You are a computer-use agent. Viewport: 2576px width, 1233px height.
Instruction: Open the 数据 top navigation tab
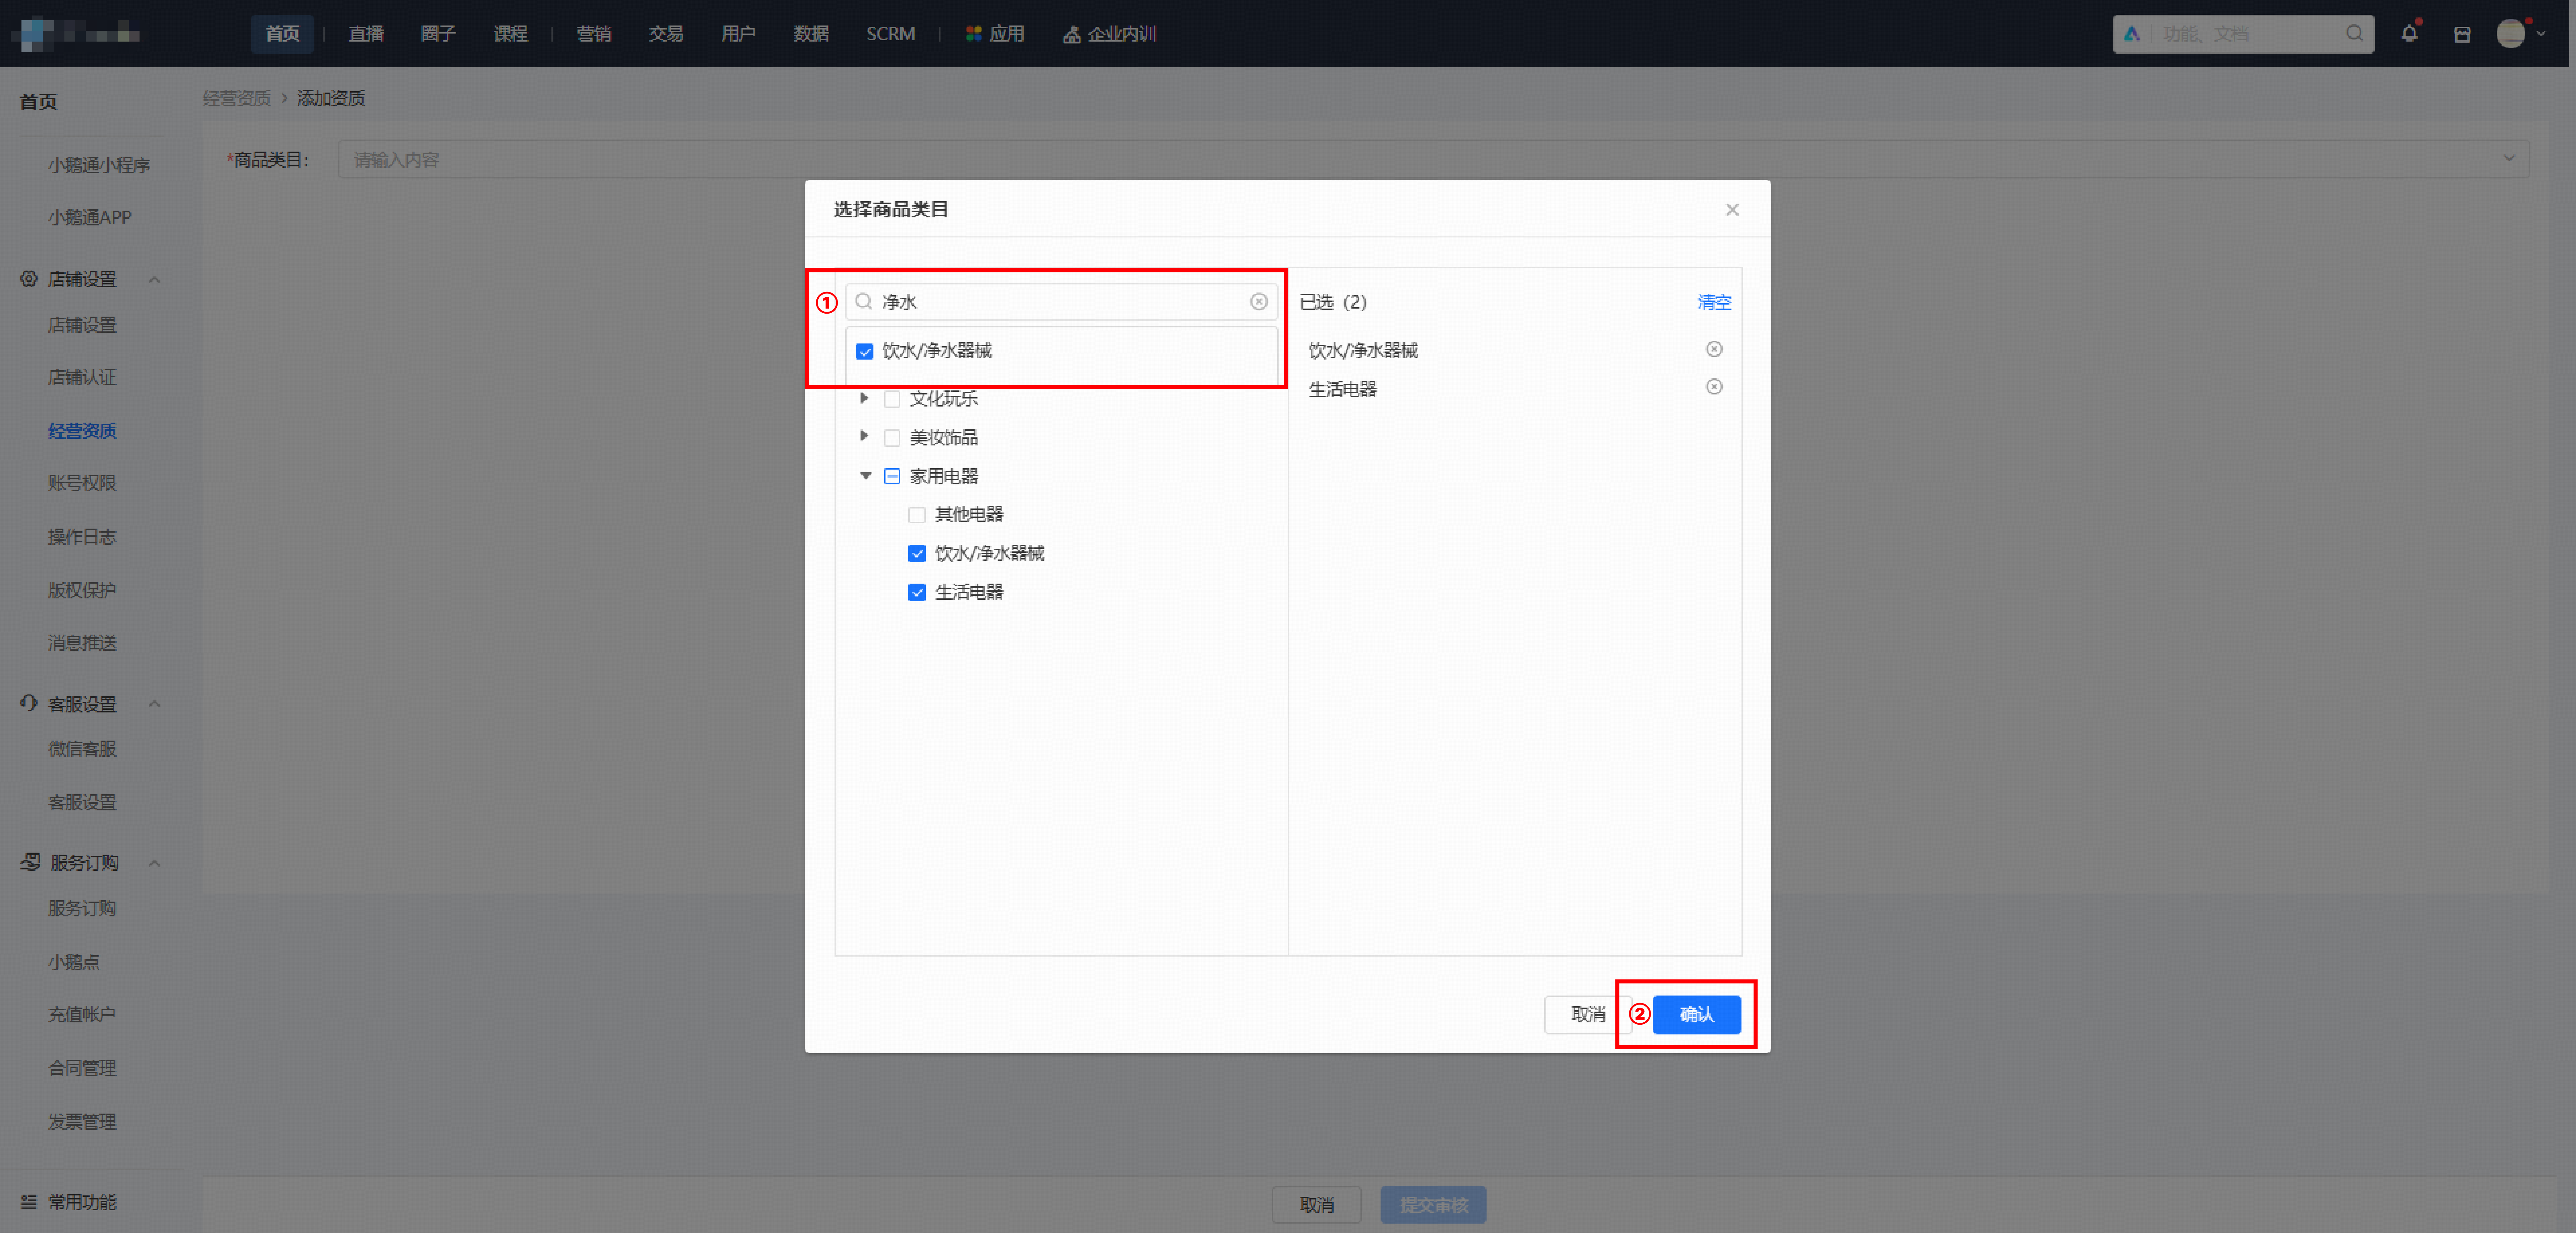click(811, 34)
